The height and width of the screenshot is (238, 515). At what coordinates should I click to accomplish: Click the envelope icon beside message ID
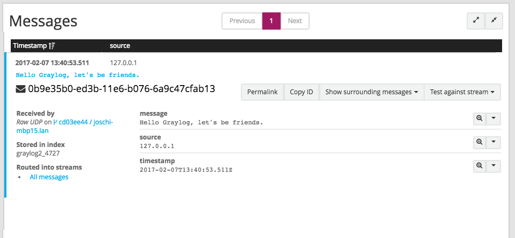pos(20,89)
